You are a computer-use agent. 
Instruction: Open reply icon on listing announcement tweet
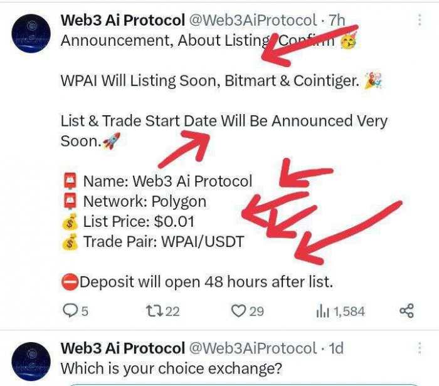tap(70, 311)
